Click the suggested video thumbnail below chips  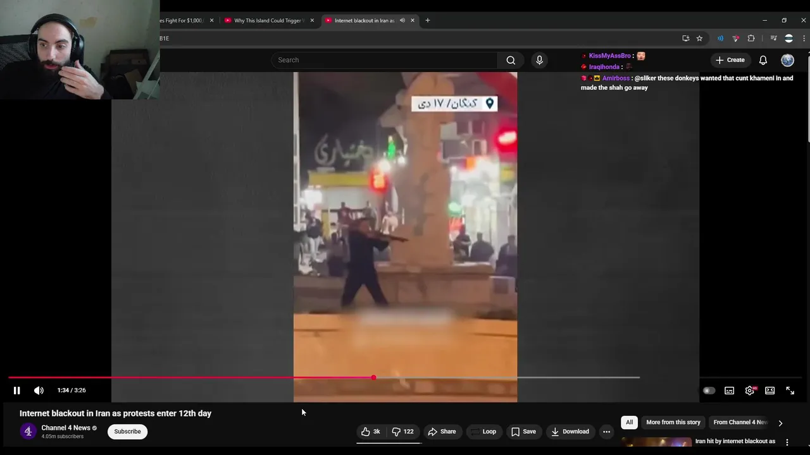coord(656,442)
